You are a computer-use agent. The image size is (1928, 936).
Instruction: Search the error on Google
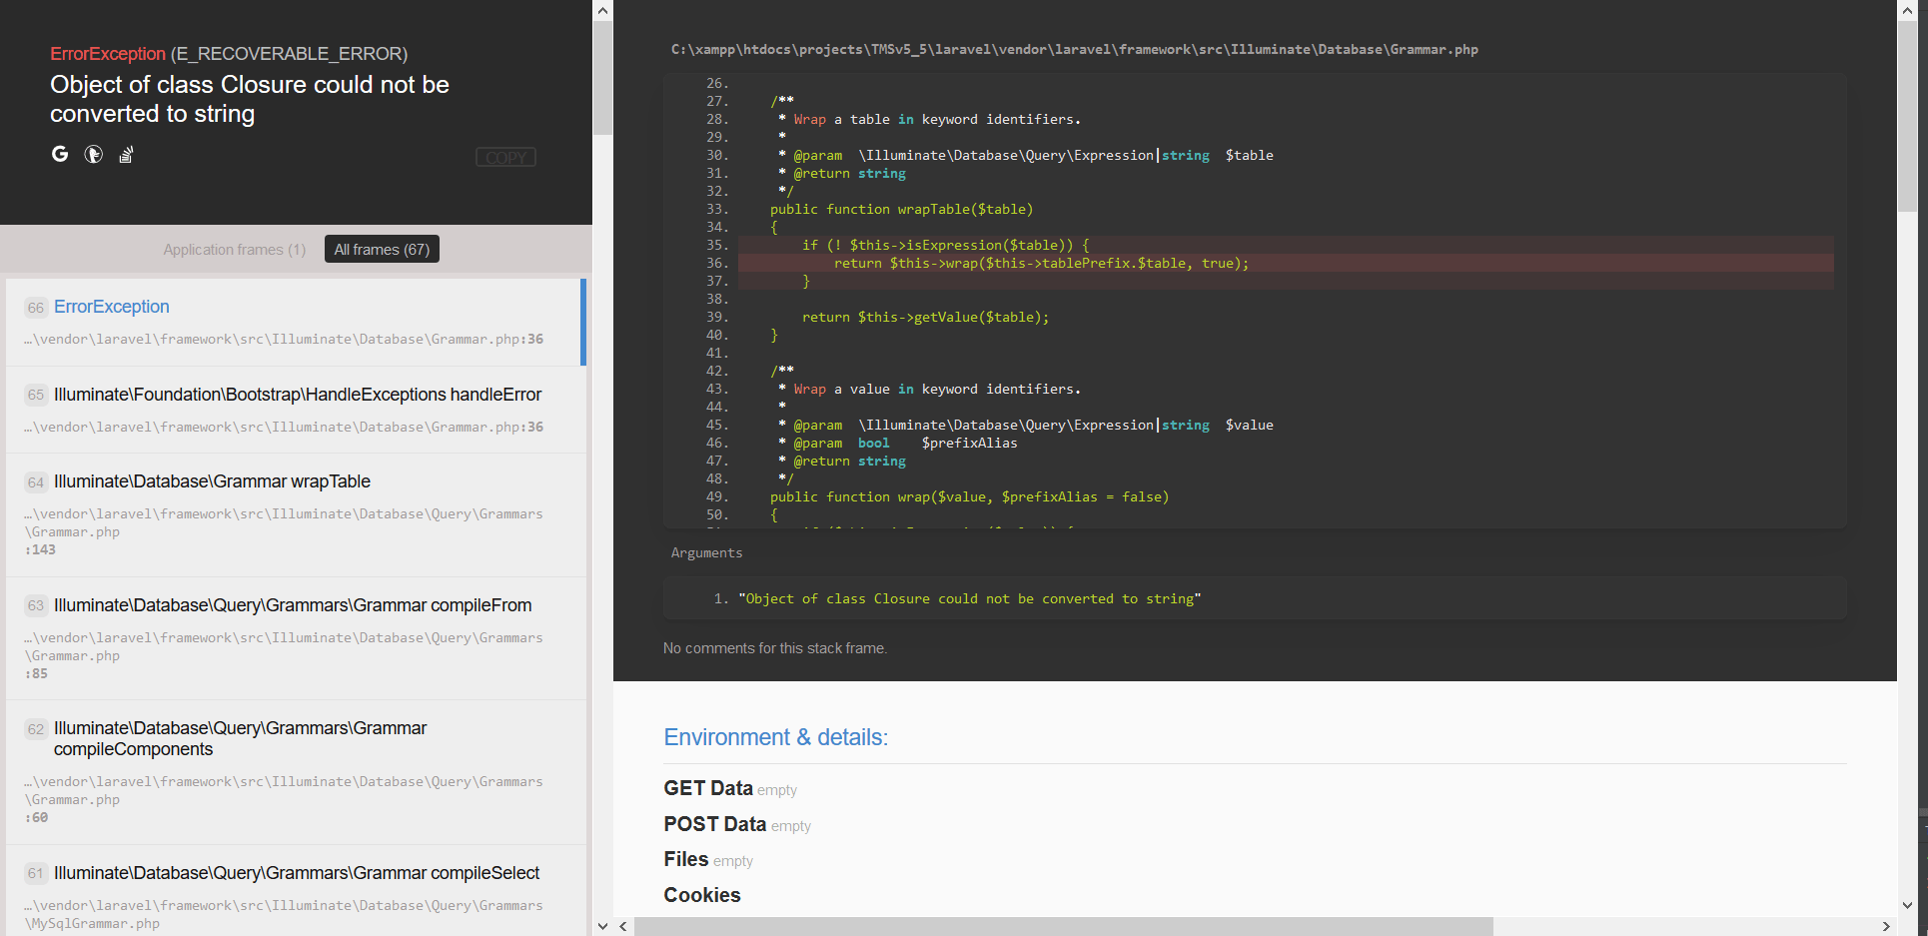tap(60, 154)
